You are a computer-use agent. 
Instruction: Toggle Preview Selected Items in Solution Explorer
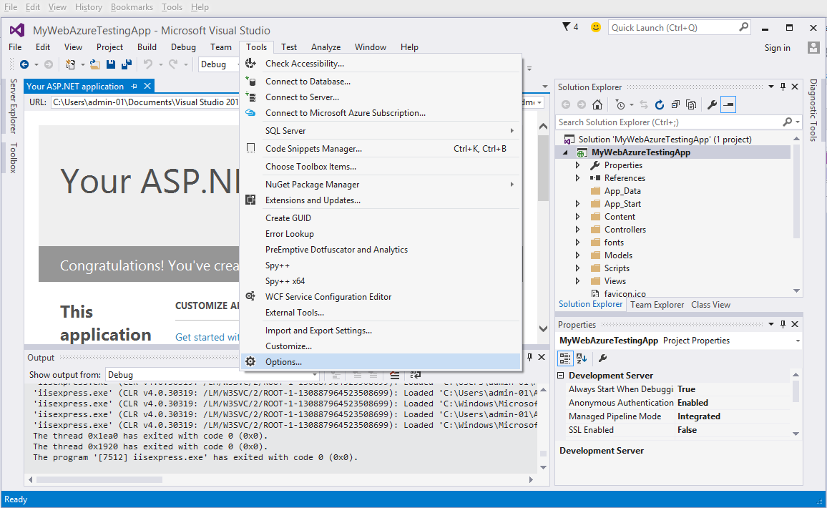(x=728, y=104)
